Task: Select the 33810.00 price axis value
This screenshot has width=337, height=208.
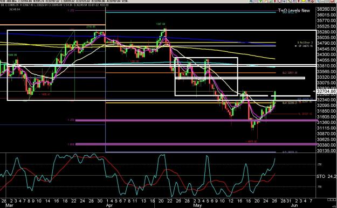Action: pyautogui.click(x=326, y=66)
